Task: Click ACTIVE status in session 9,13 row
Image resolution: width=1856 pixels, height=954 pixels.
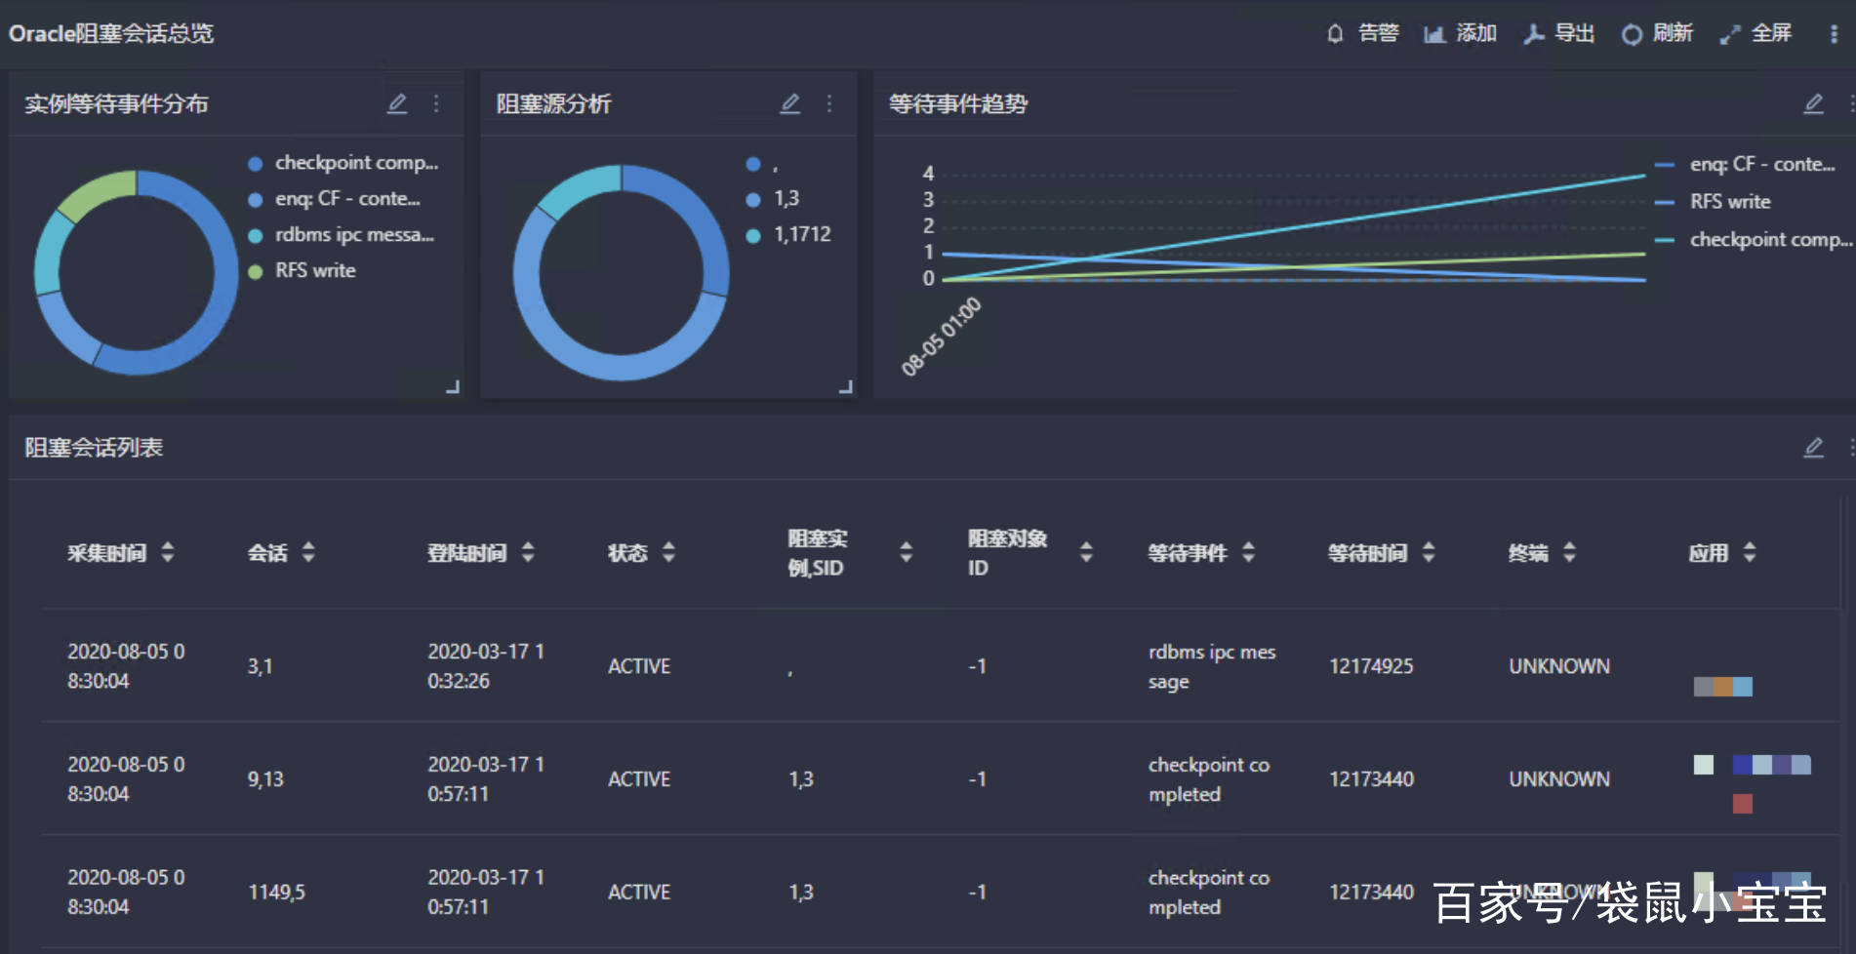Action: [x=639, y=779]
